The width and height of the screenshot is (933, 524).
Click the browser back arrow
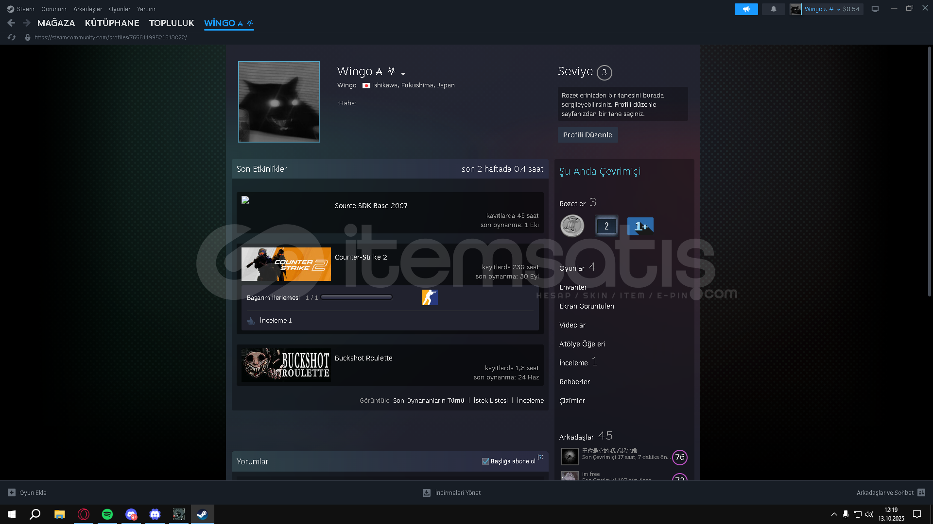11,23
